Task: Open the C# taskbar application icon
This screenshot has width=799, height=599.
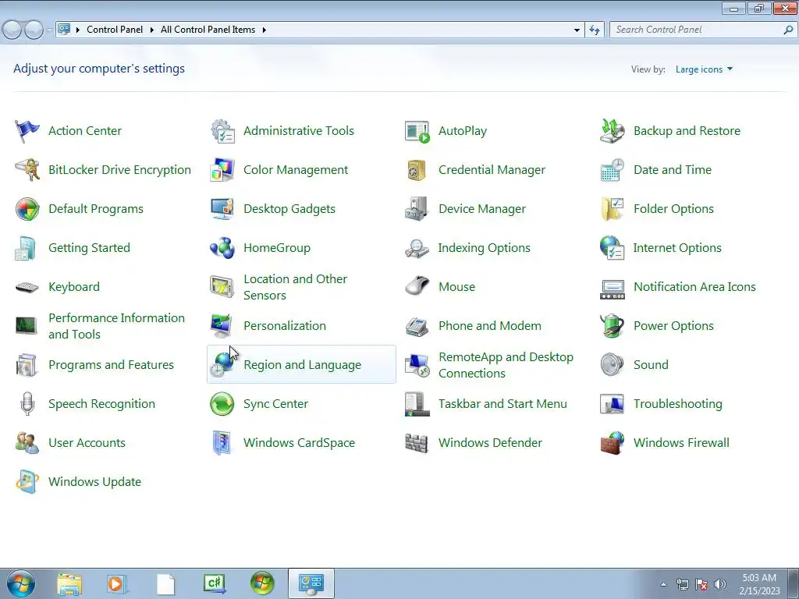Action: point(215,583)
